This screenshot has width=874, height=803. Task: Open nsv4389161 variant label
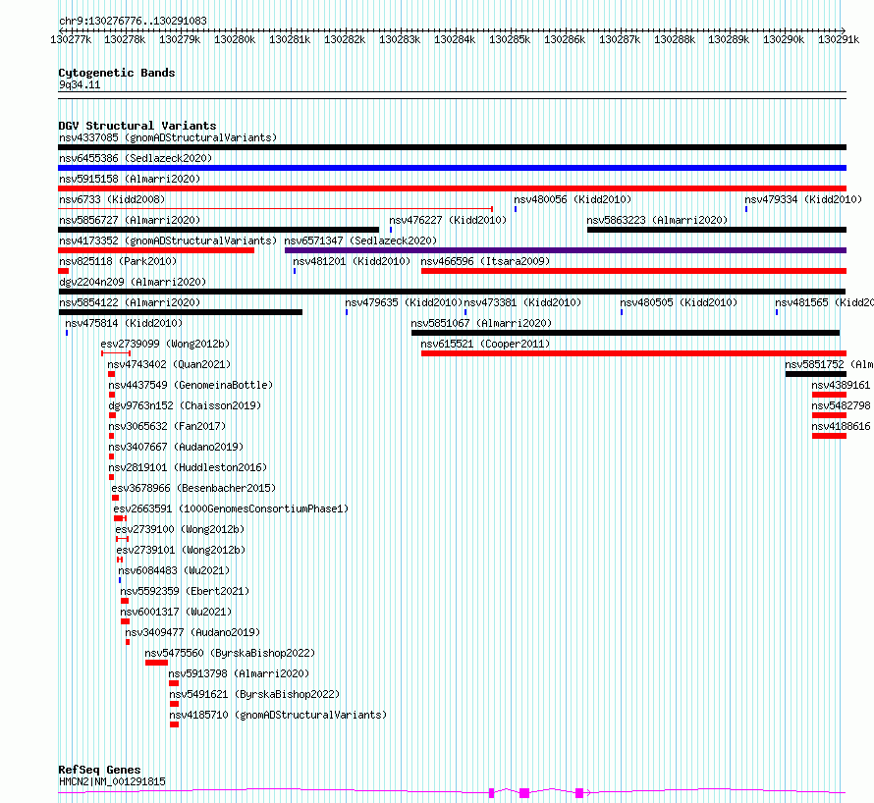click(x=841, y=385)
